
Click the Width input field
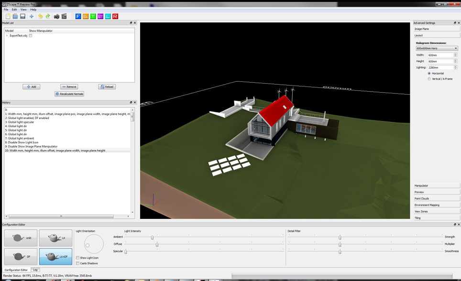[x=440, y=55]
